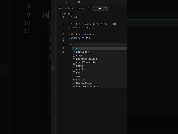Click the JS file icon in breadcrumb
The height and width of the screenshot is (134, 178).
(x=61, y=13)
